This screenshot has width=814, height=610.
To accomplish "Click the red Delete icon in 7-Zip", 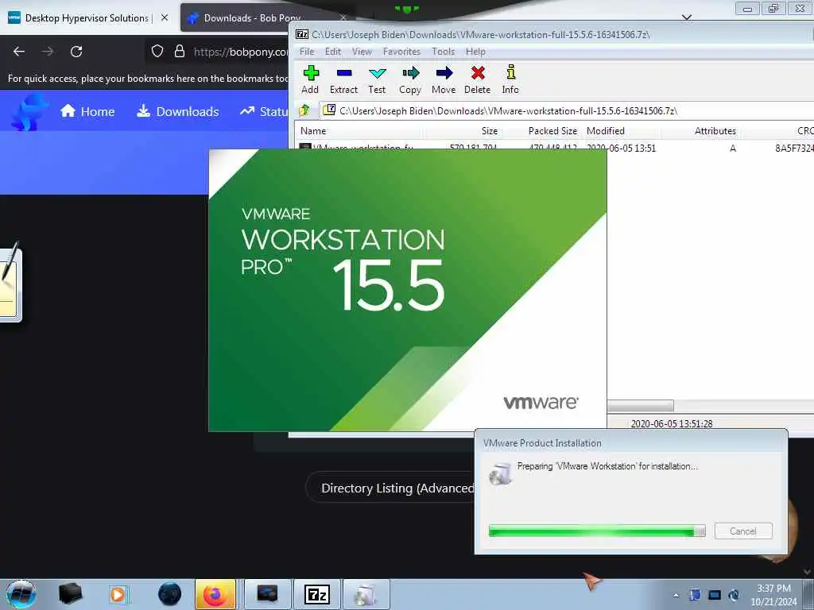I will tap(478, 79).
